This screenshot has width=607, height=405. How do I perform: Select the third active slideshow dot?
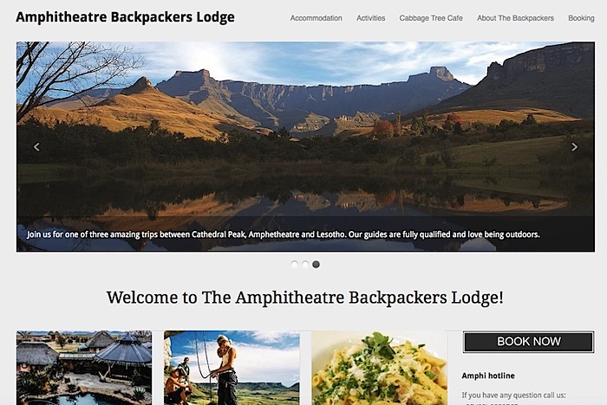click(316, 264)
